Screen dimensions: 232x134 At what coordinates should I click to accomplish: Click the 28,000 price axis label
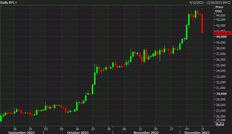point(221,105)
